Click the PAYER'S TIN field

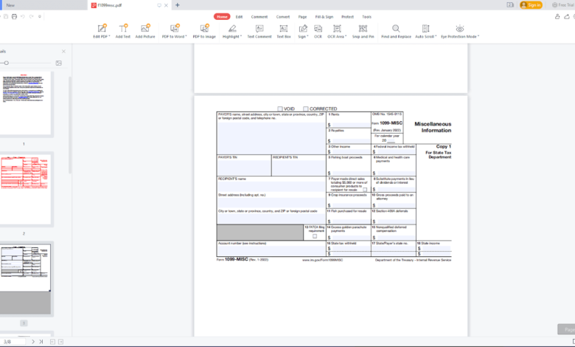pyautogui.click(x=244, y=168)
